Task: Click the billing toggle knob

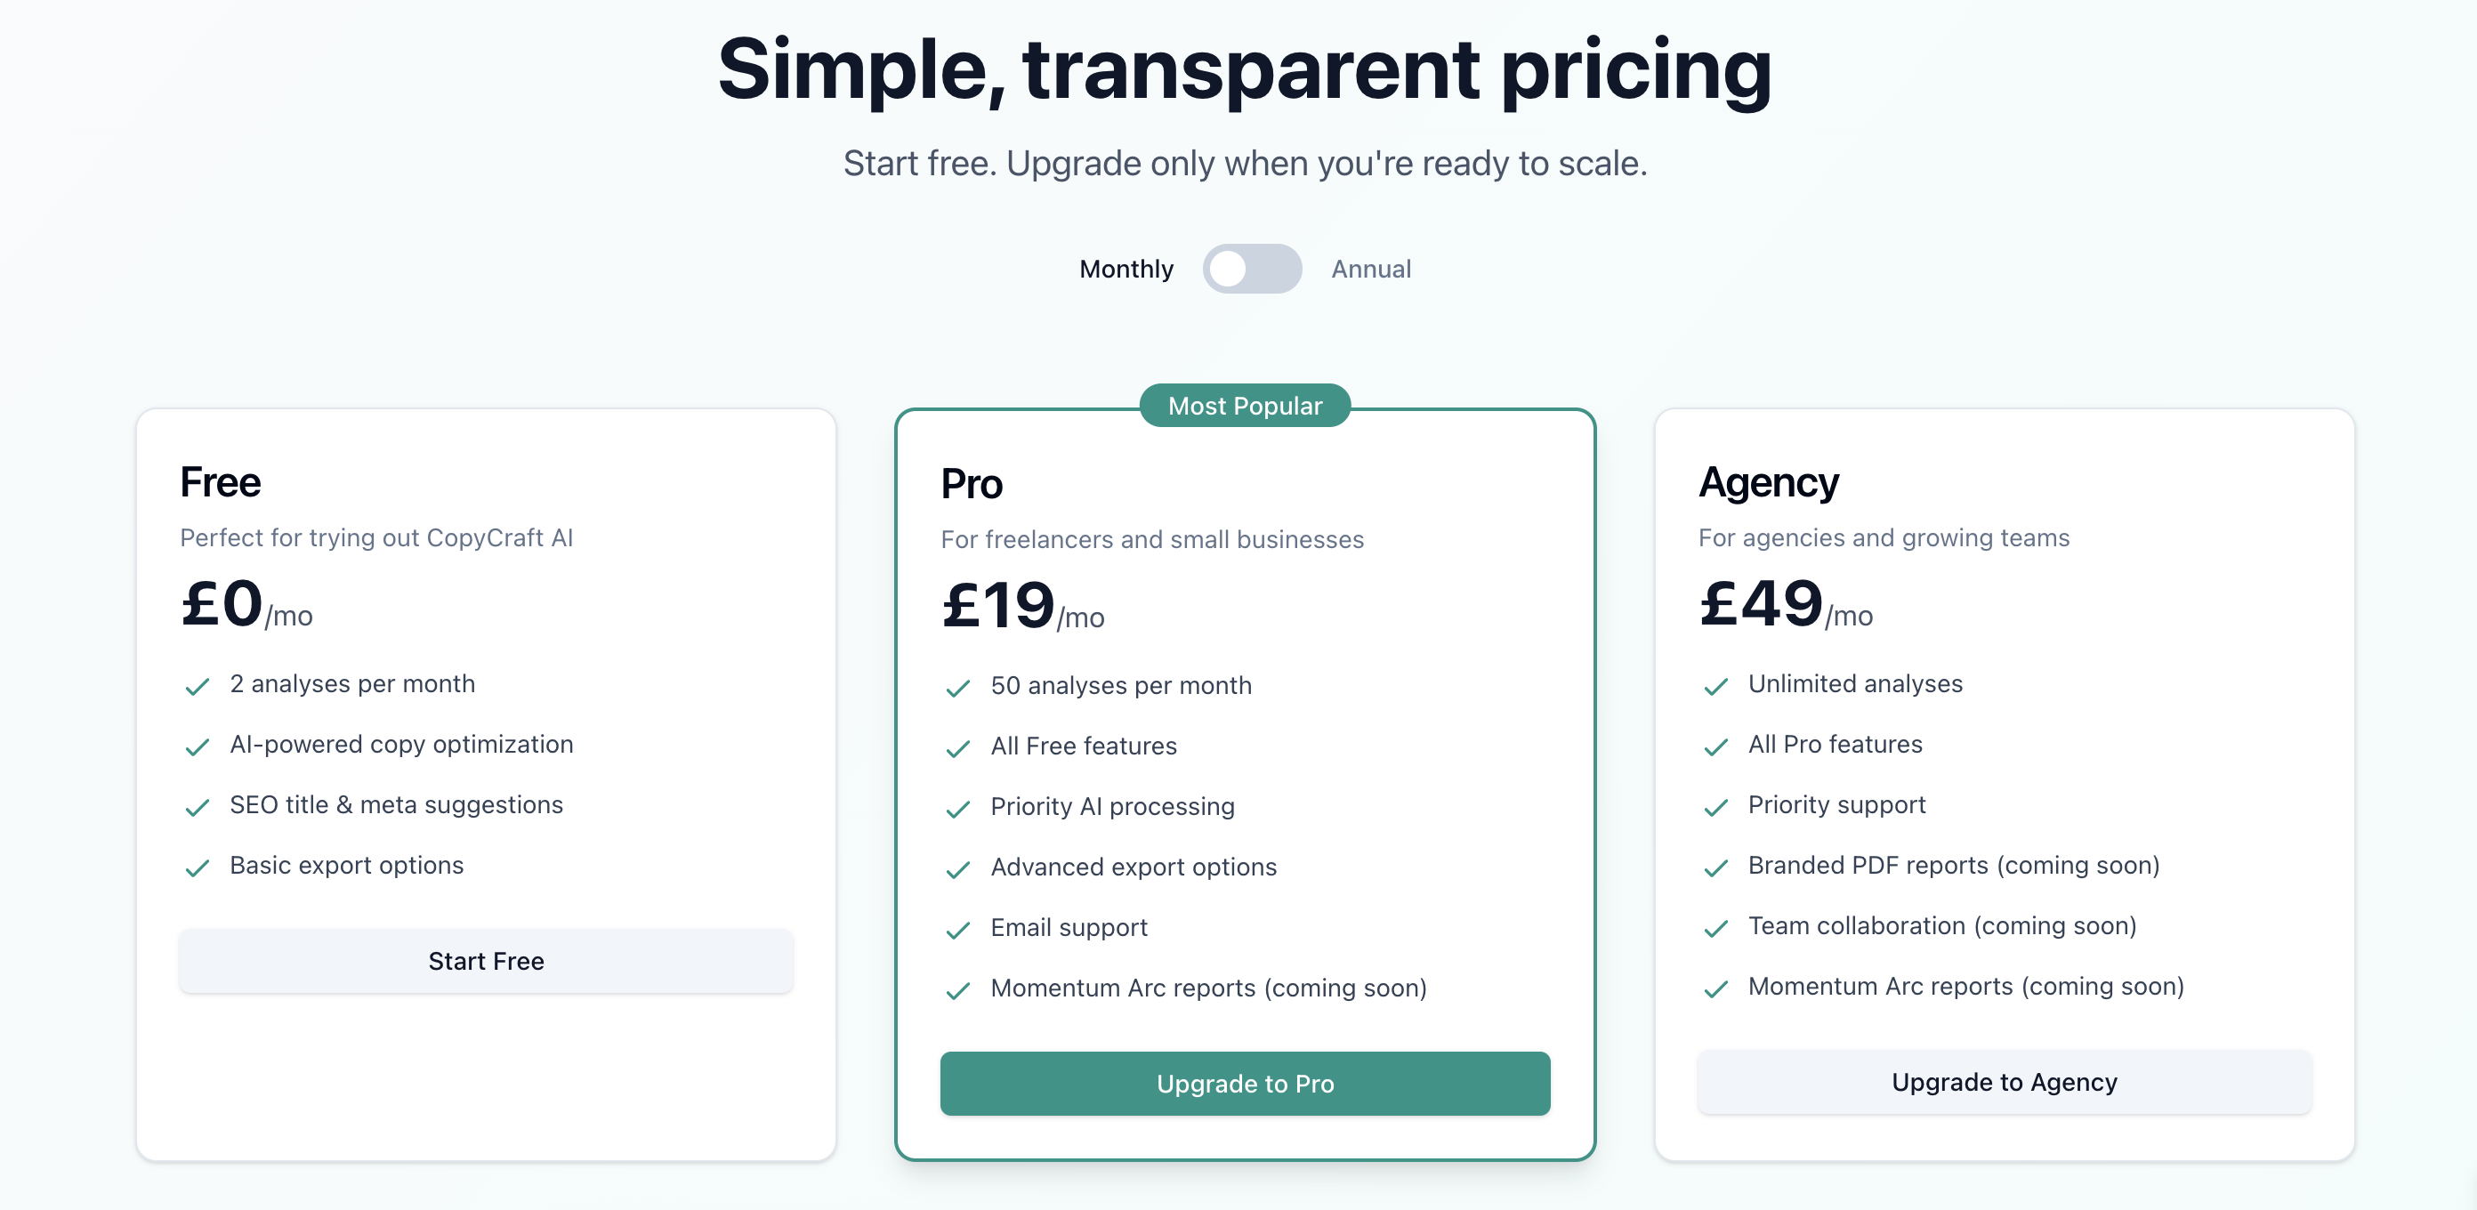Action: (x=1230, y=270)
